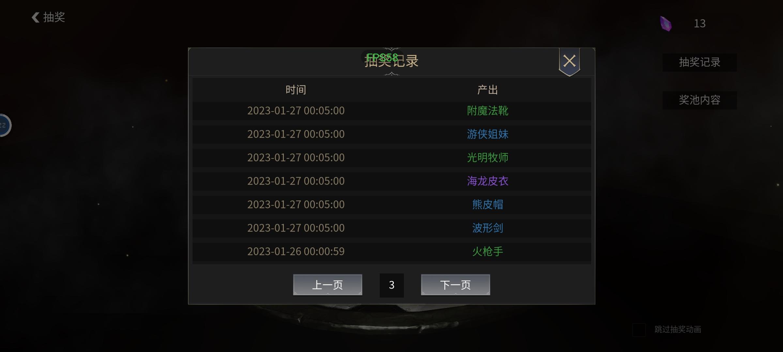Select the 游侠姐妹 reward entry
Image resolution: width=783 pixels, height=352 pixels.
487,134
